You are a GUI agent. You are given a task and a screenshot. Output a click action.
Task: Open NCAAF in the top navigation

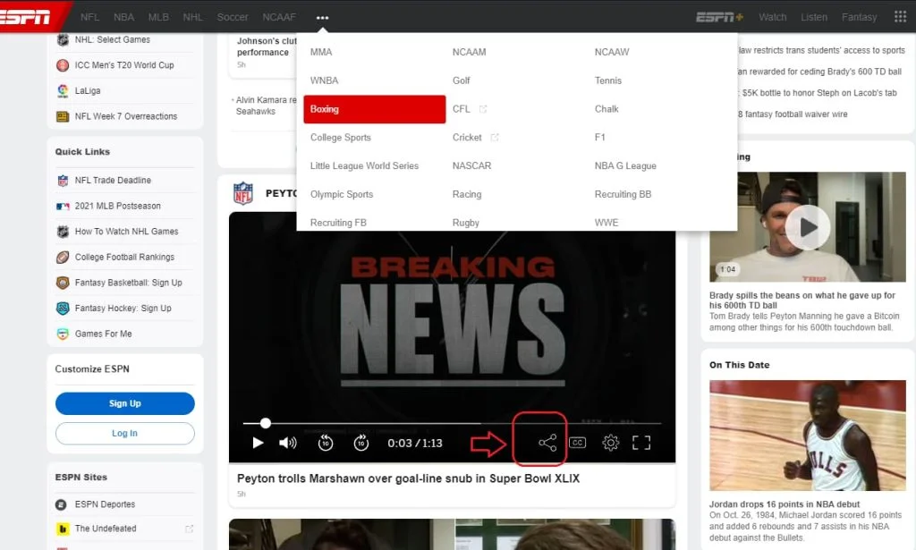pos(279,17)
